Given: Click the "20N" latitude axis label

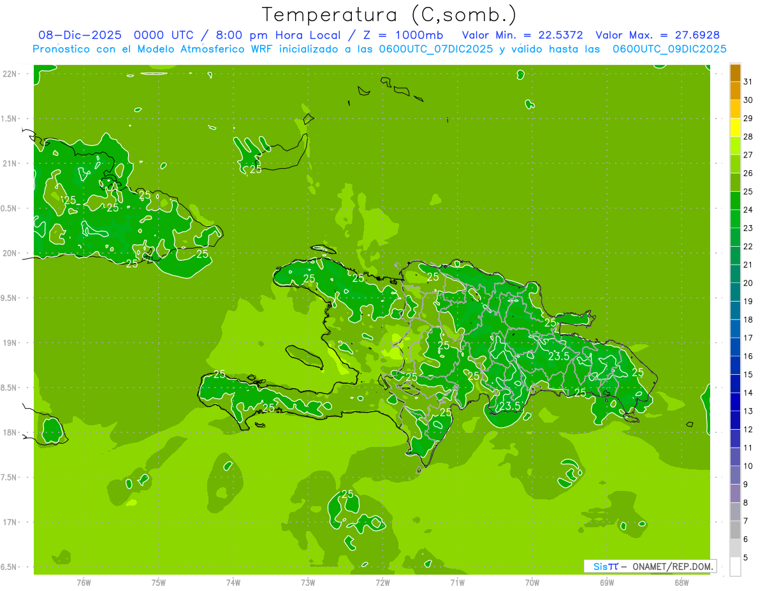Looking at the screenshot, I should [10, 253].
